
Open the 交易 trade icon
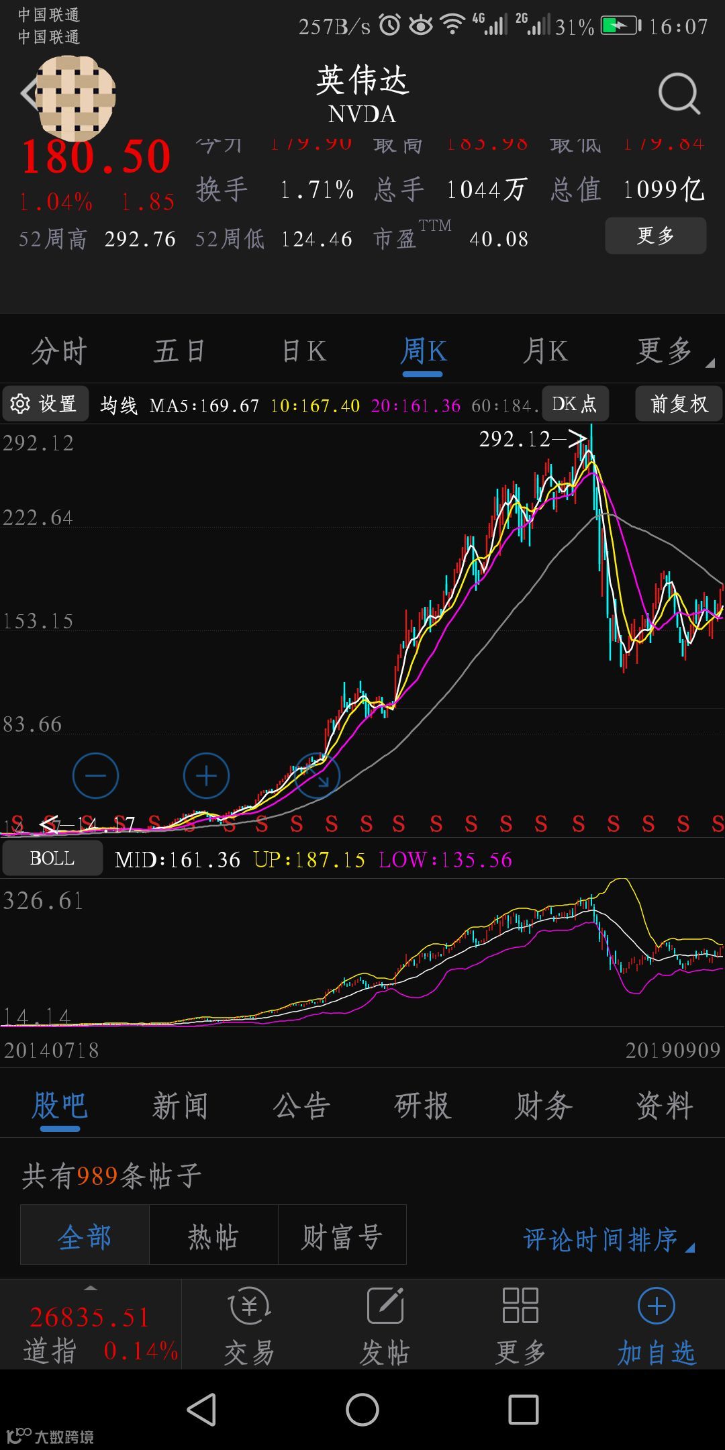(x=249, y=1325)
